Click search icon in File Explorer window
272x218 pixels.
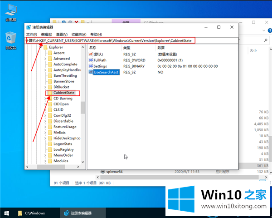click(265, 40)
